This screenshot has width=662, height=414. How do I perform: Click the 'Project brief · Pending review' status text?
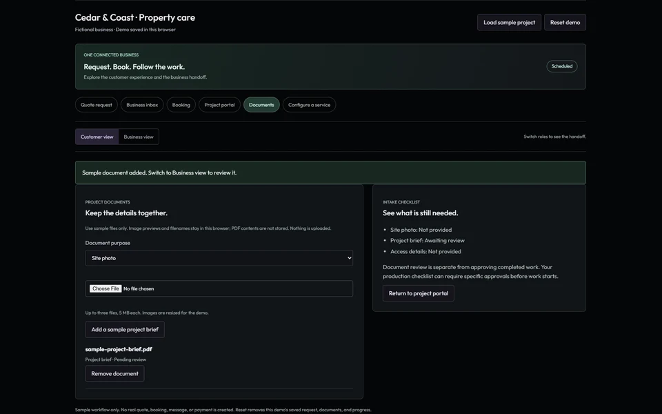point(116,359)
